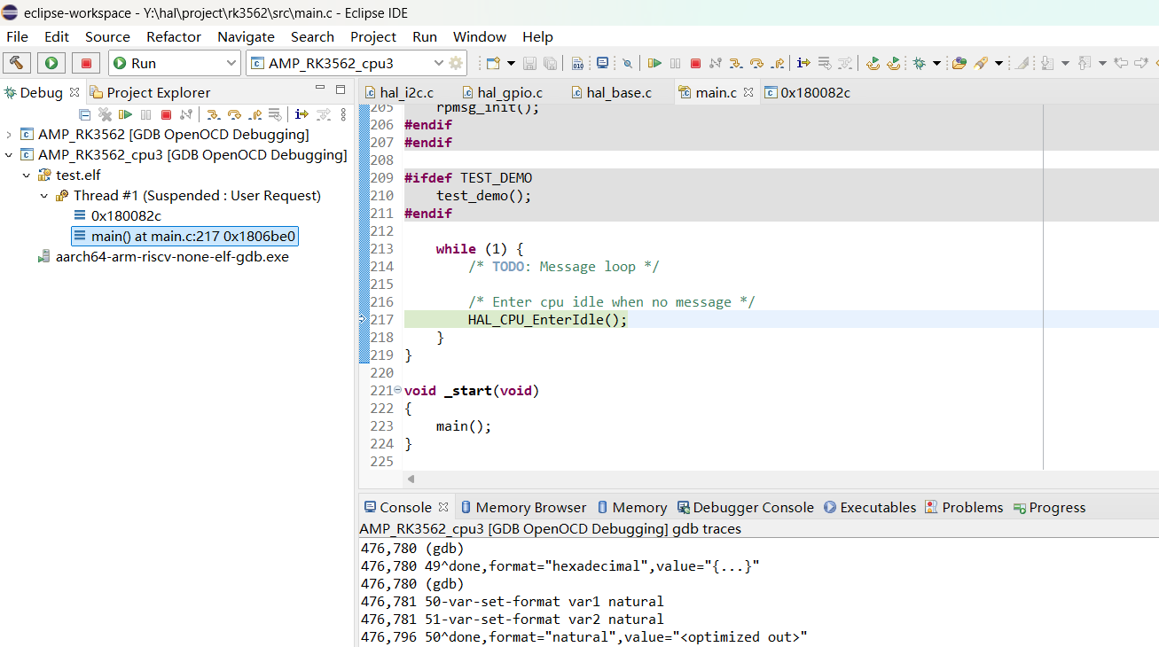Click Step Into in the Debug view toolbar

[x=213, y=114]
